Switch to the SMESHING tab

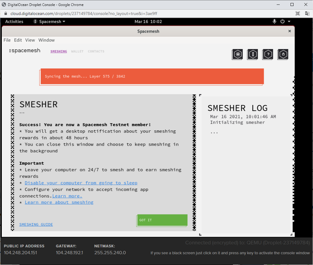tap(59, 51)
